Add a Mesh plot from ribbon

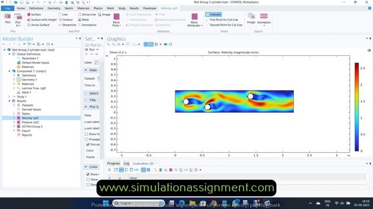pyautogui.click(x=83, y=20)
